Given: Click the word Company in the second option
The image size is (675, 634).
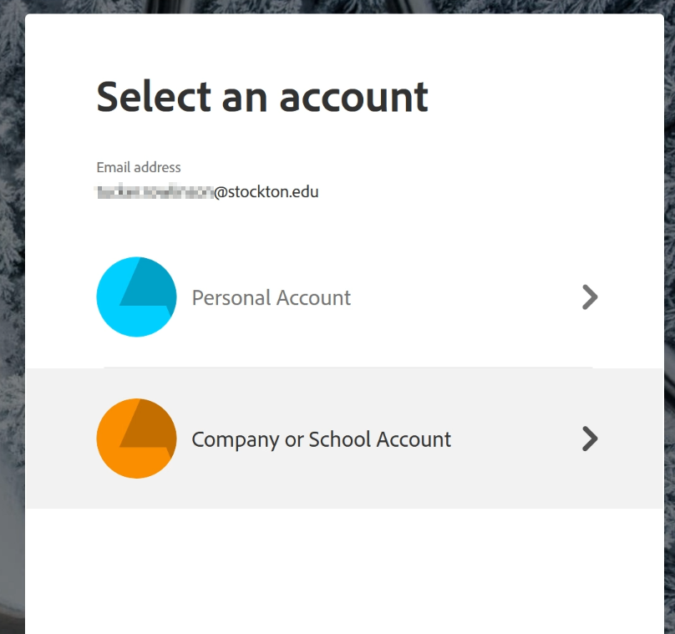Looking at the screenshot, I should pos(236,440).
